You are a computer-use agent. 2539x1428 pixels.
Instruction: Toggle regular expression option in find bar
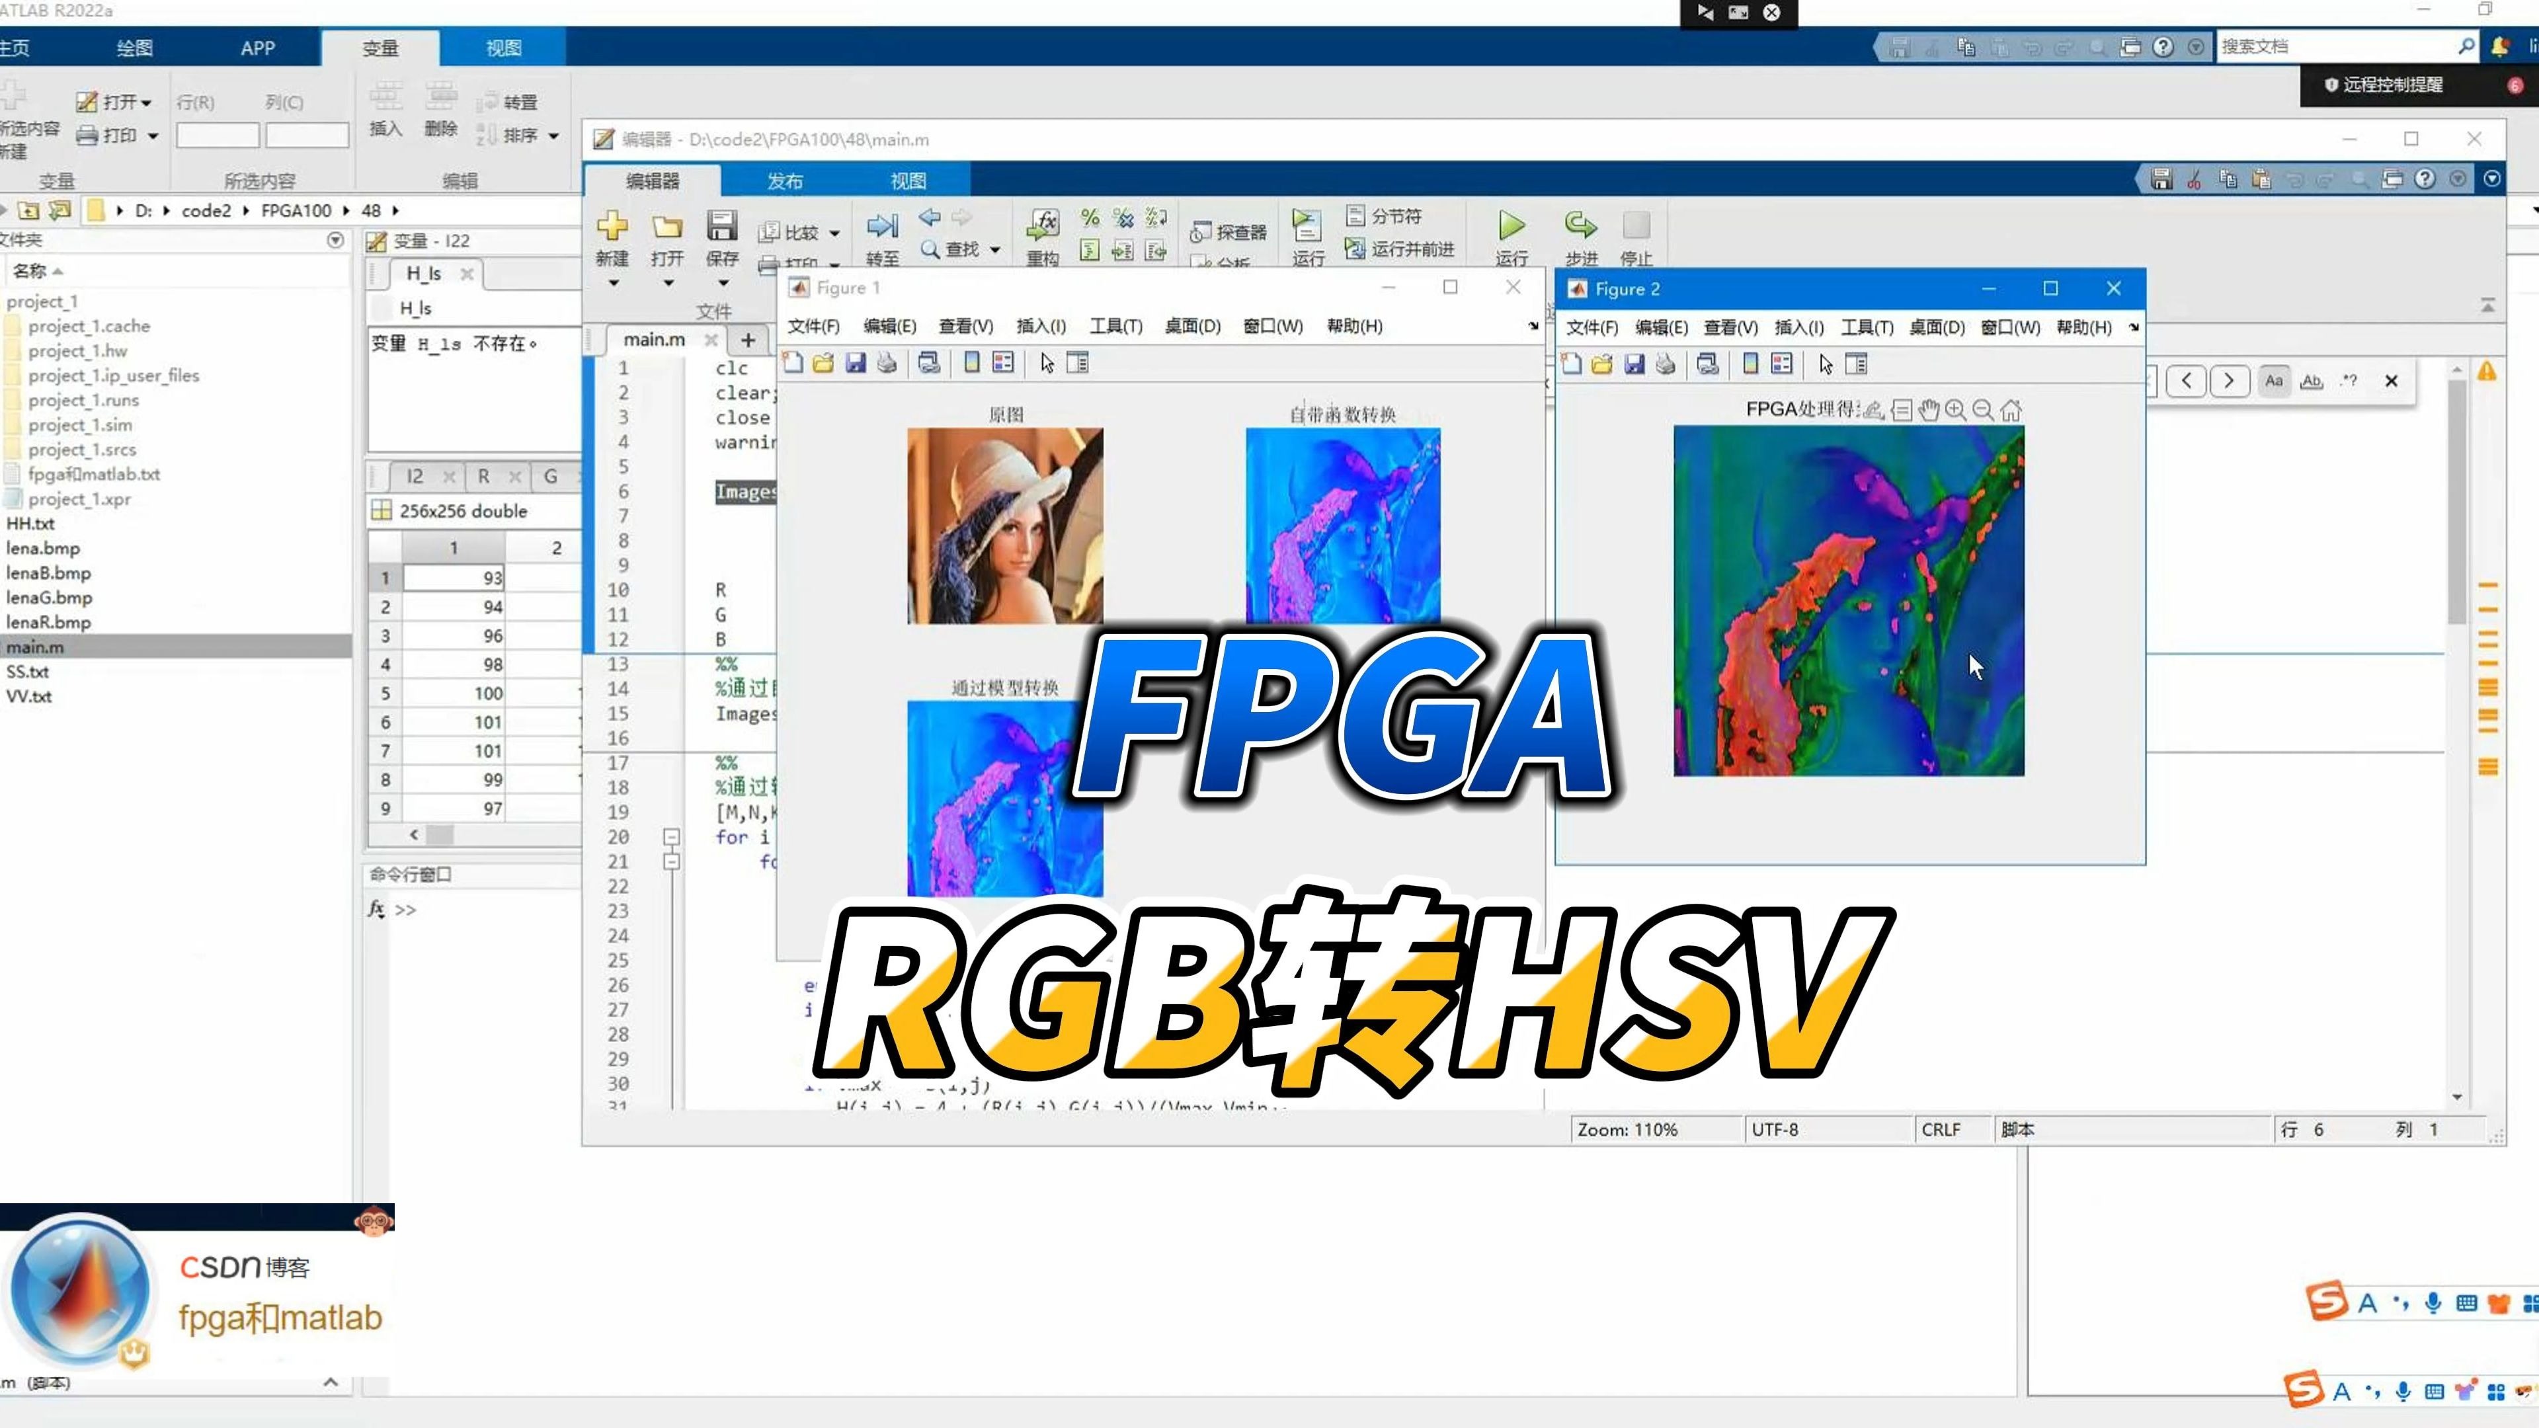pos(2350,381)
